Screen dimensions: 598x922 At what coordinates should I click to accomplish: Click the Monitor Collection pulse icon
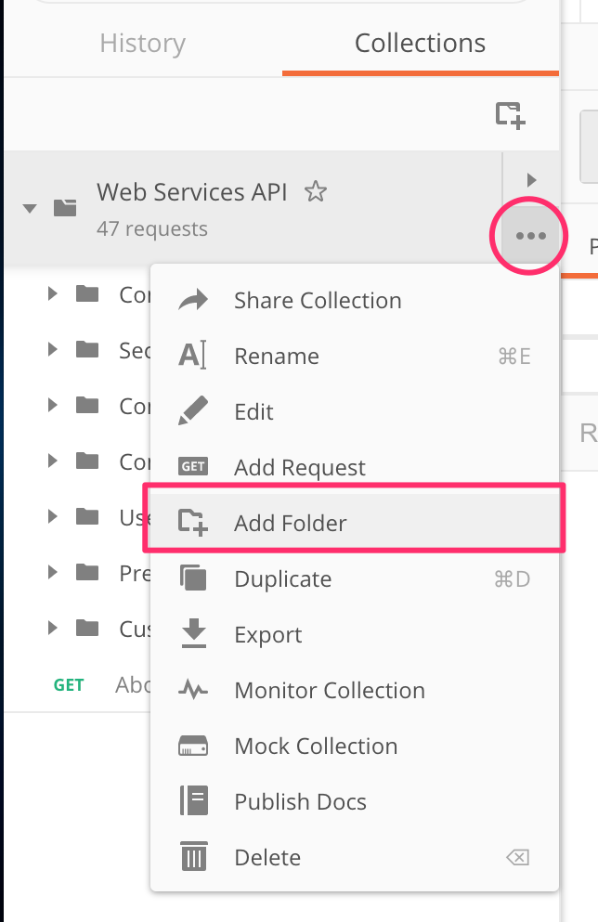[193, 690]
